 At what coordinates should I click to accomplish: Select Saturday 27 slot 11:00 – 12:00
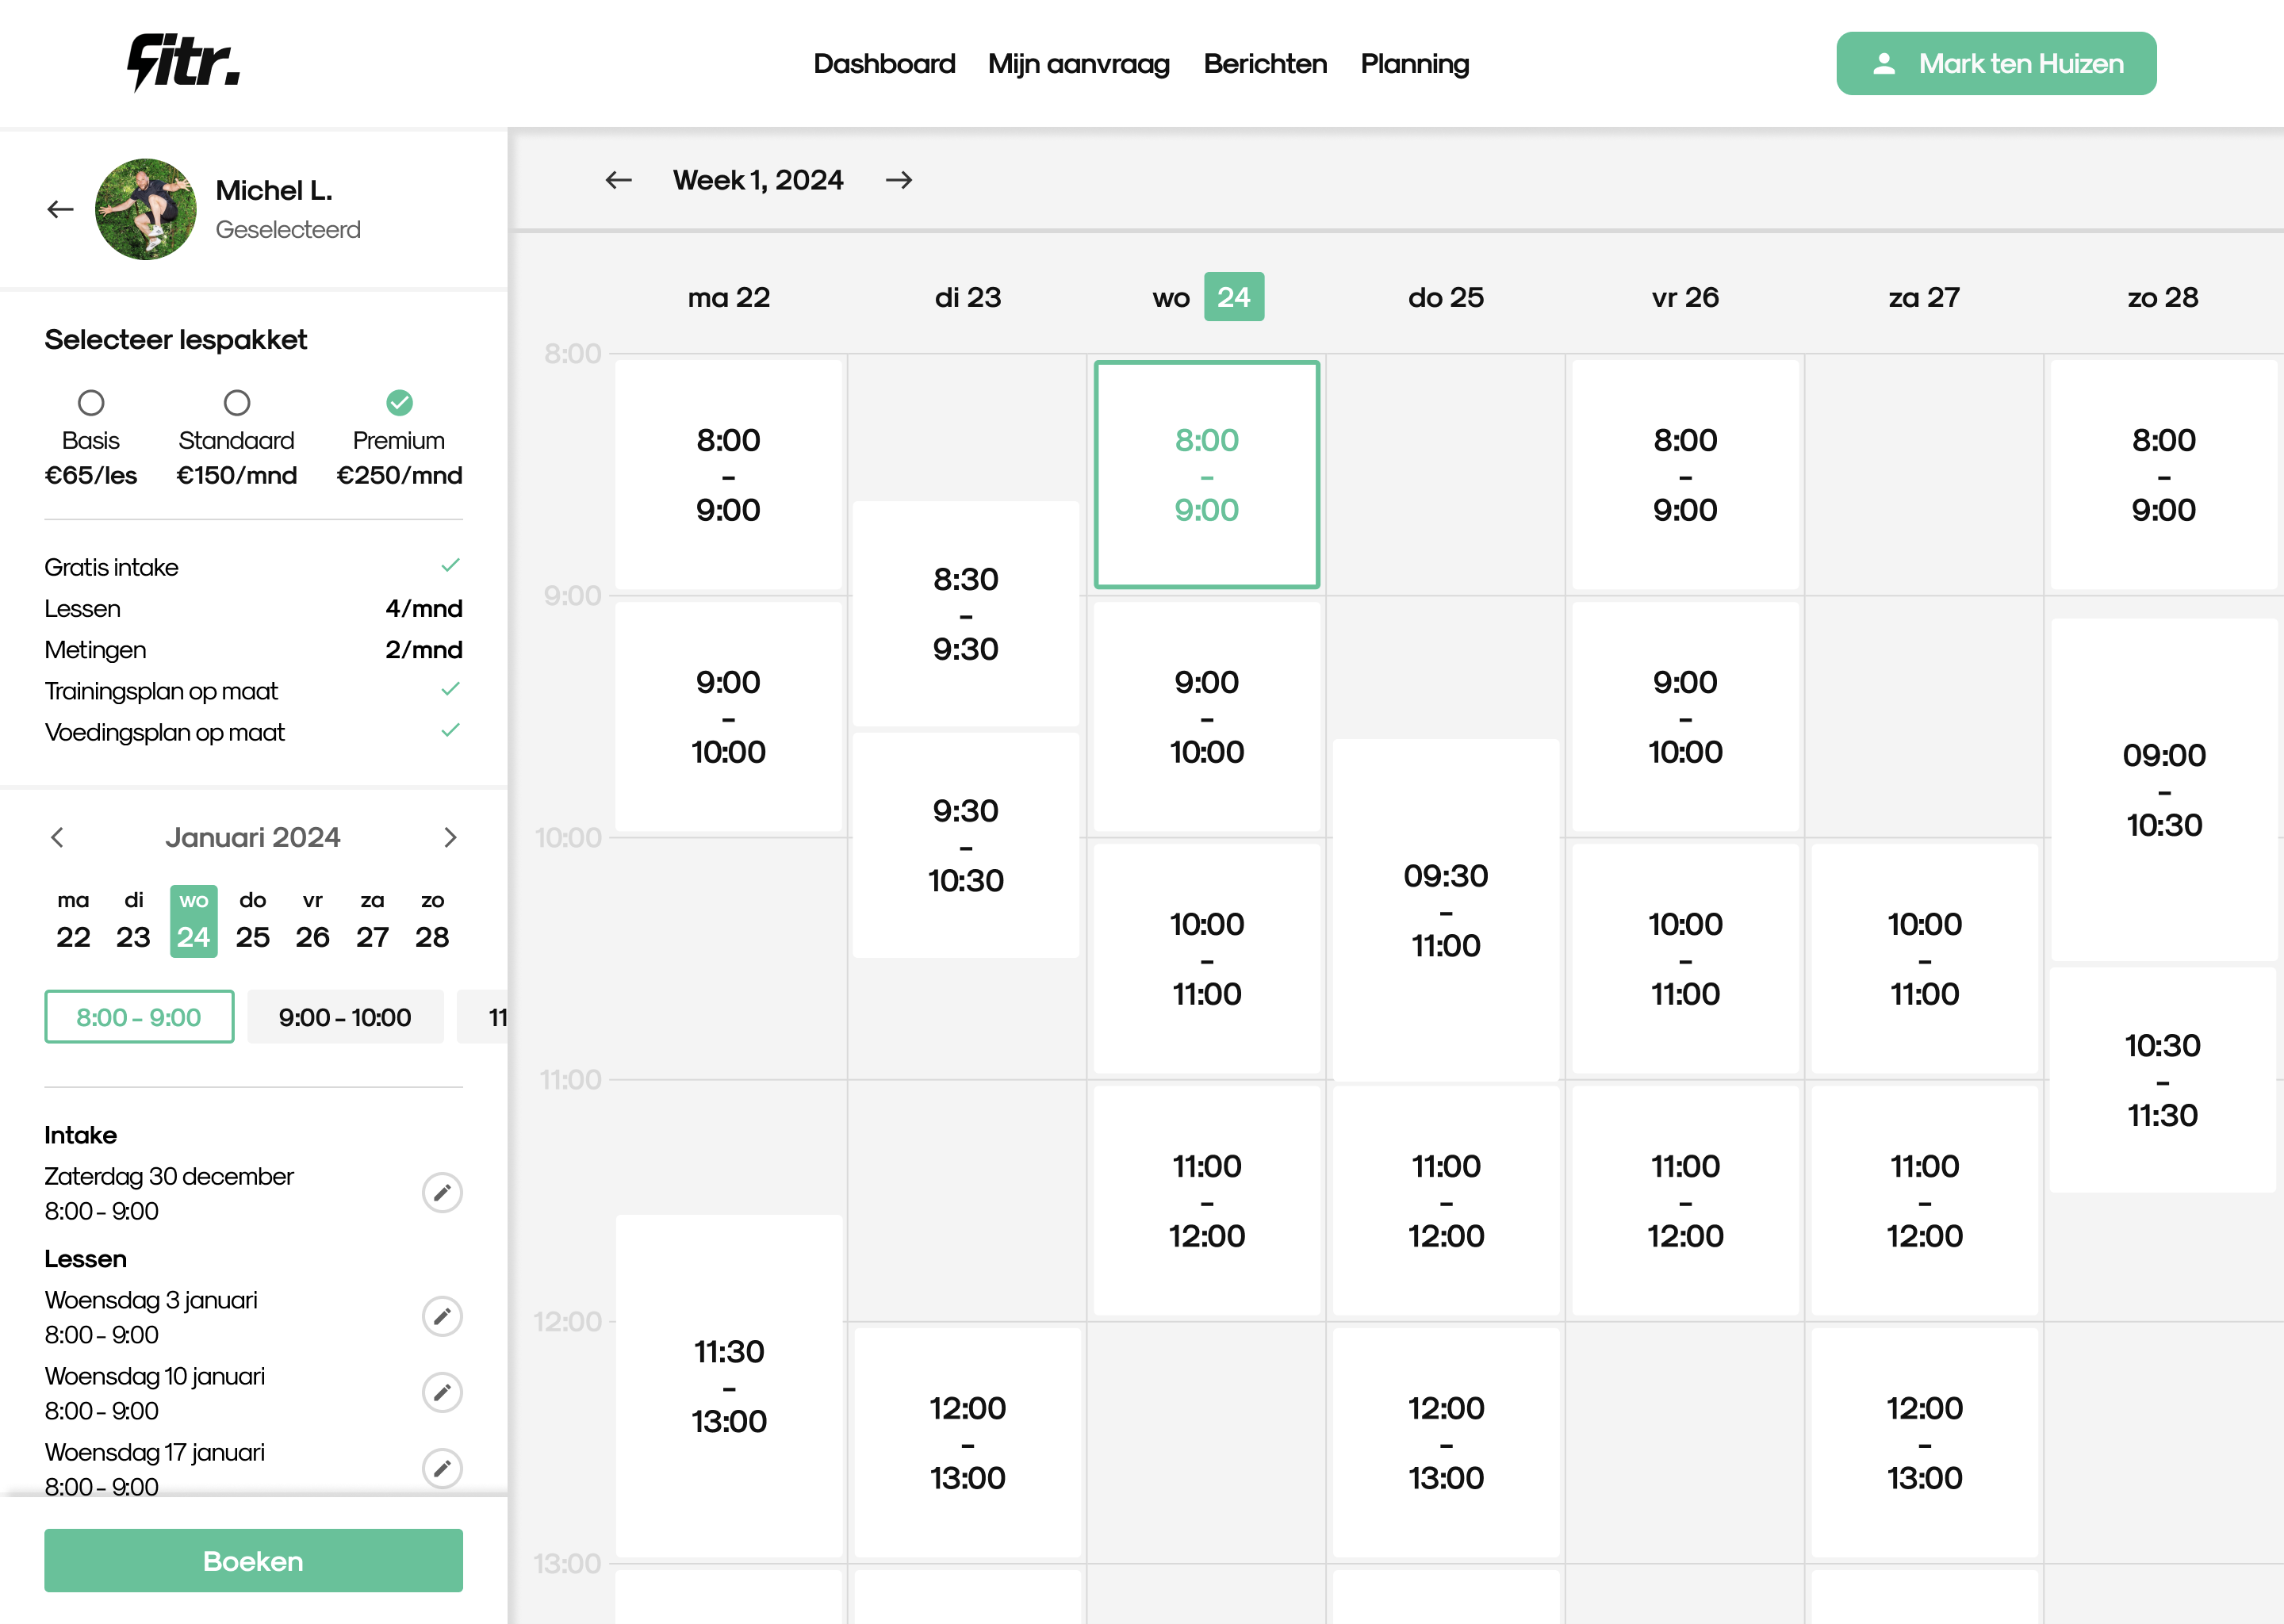click(x=1925, y=1201)
